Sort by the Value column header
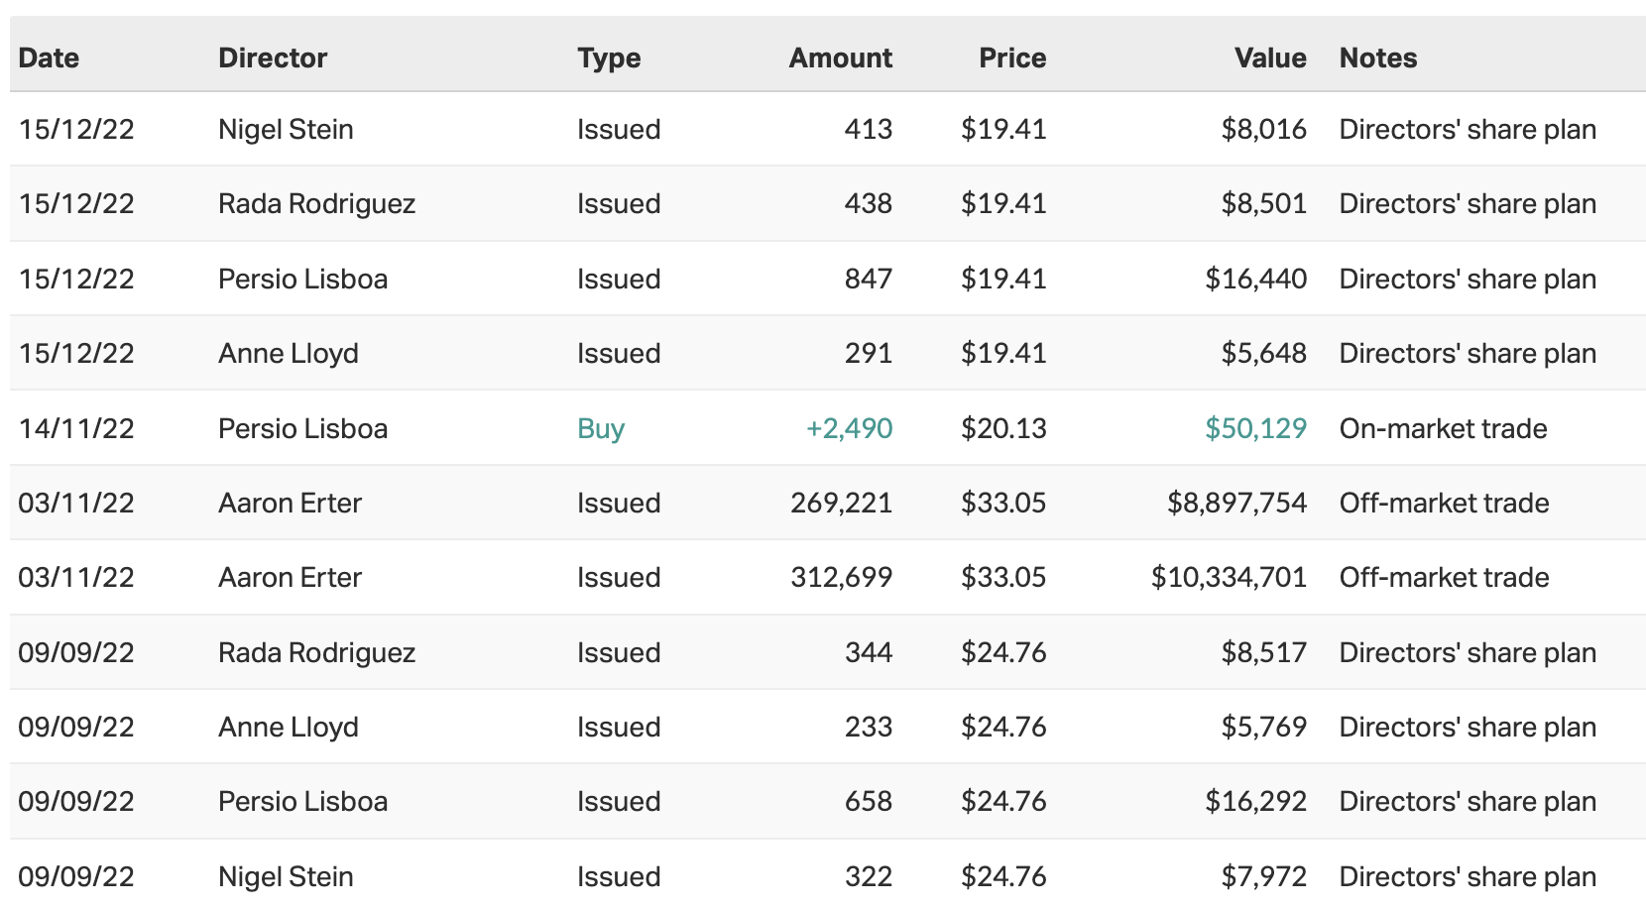The height and width of the screenshot is (908, 1646). click(x=1269, y=57)
